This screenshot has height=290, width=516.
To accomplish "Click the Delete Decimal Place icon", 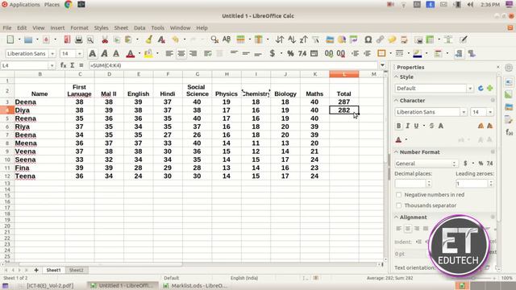I will tap(341, 53).
